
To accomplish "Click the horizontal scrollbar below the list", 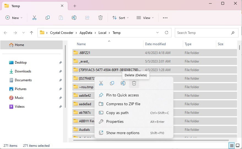I will pyautogui.click(x=151, y=140).
